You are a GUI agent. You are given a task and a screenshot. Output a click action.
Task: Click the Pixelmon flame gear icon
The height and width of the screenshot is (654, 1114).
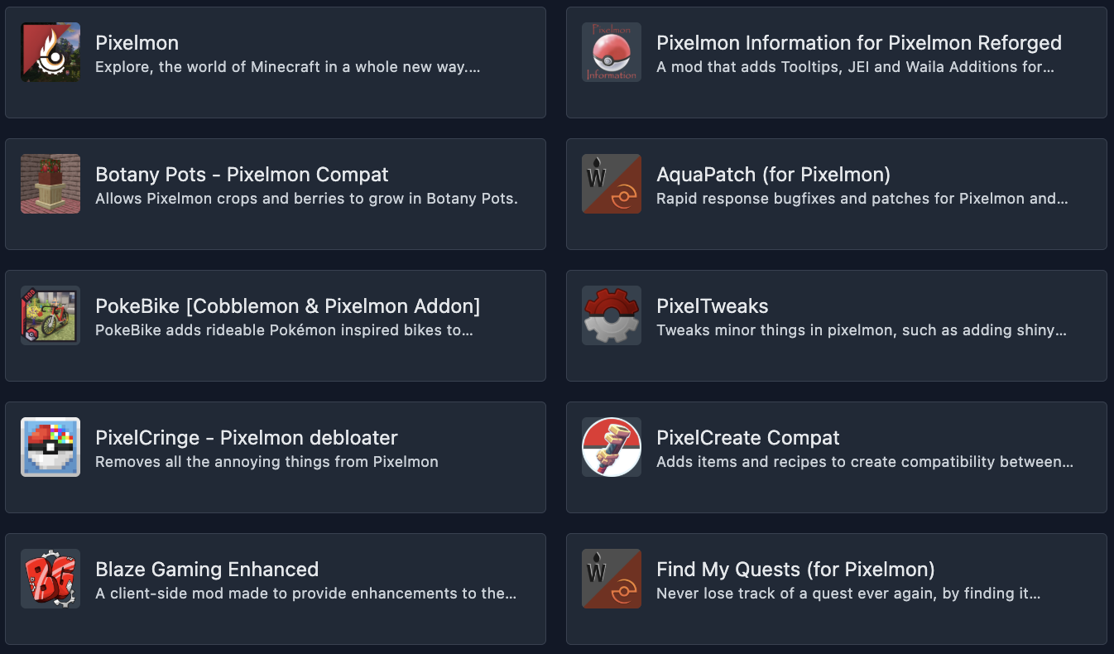coord(50,52)
